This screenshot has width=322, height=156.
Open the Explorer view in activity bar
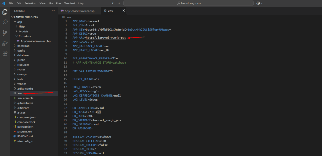(x=5, y=12)
